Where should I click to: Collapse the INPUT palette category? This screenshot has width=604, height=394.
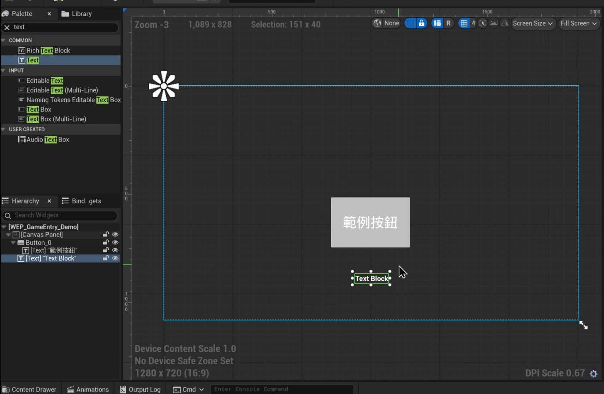tap(4, 70)
